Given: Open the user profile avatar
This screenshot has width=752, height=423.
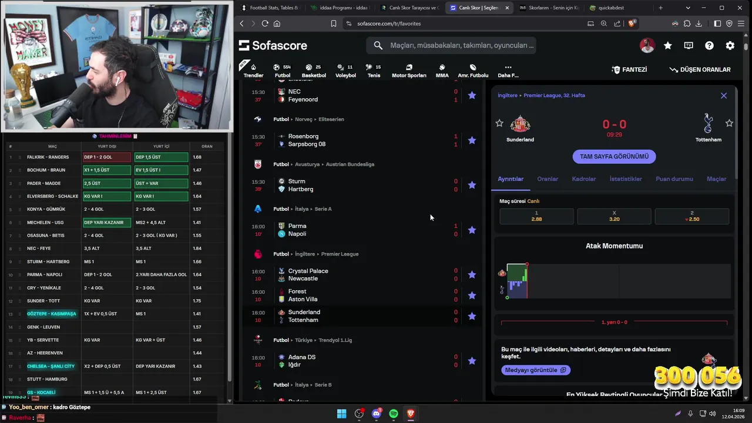Looking at the screenshot, I should coord(647,45).
